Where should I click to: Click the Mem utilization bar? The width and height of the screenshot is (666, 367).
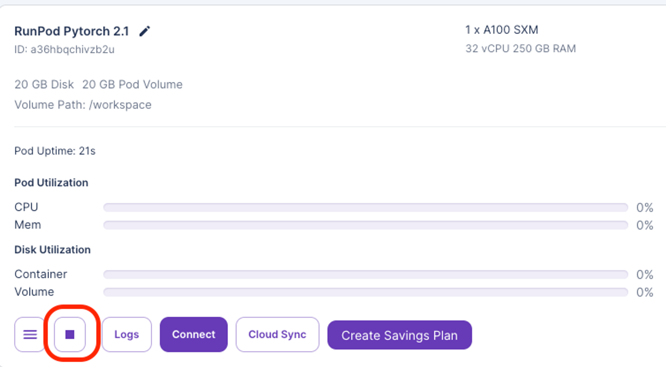pos(365,225)
